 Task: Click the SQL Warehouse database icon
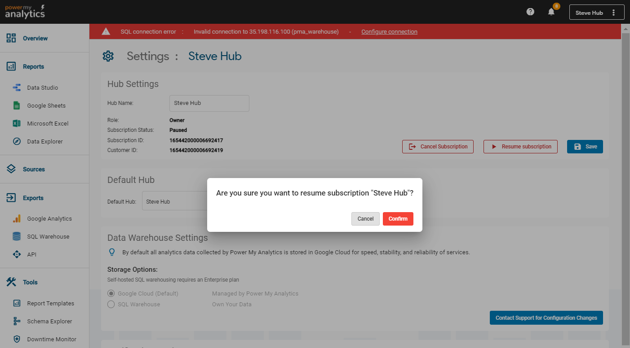(x=17, y=237)
